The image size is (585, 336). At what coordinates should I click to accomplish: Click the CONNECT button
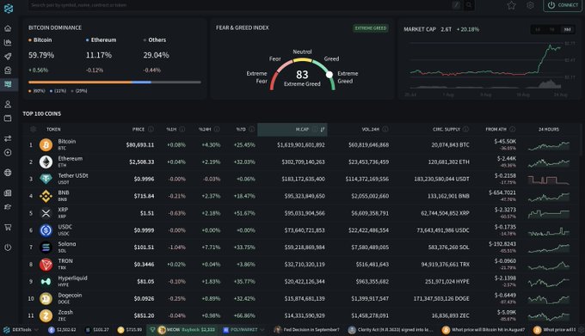(563, 5)
